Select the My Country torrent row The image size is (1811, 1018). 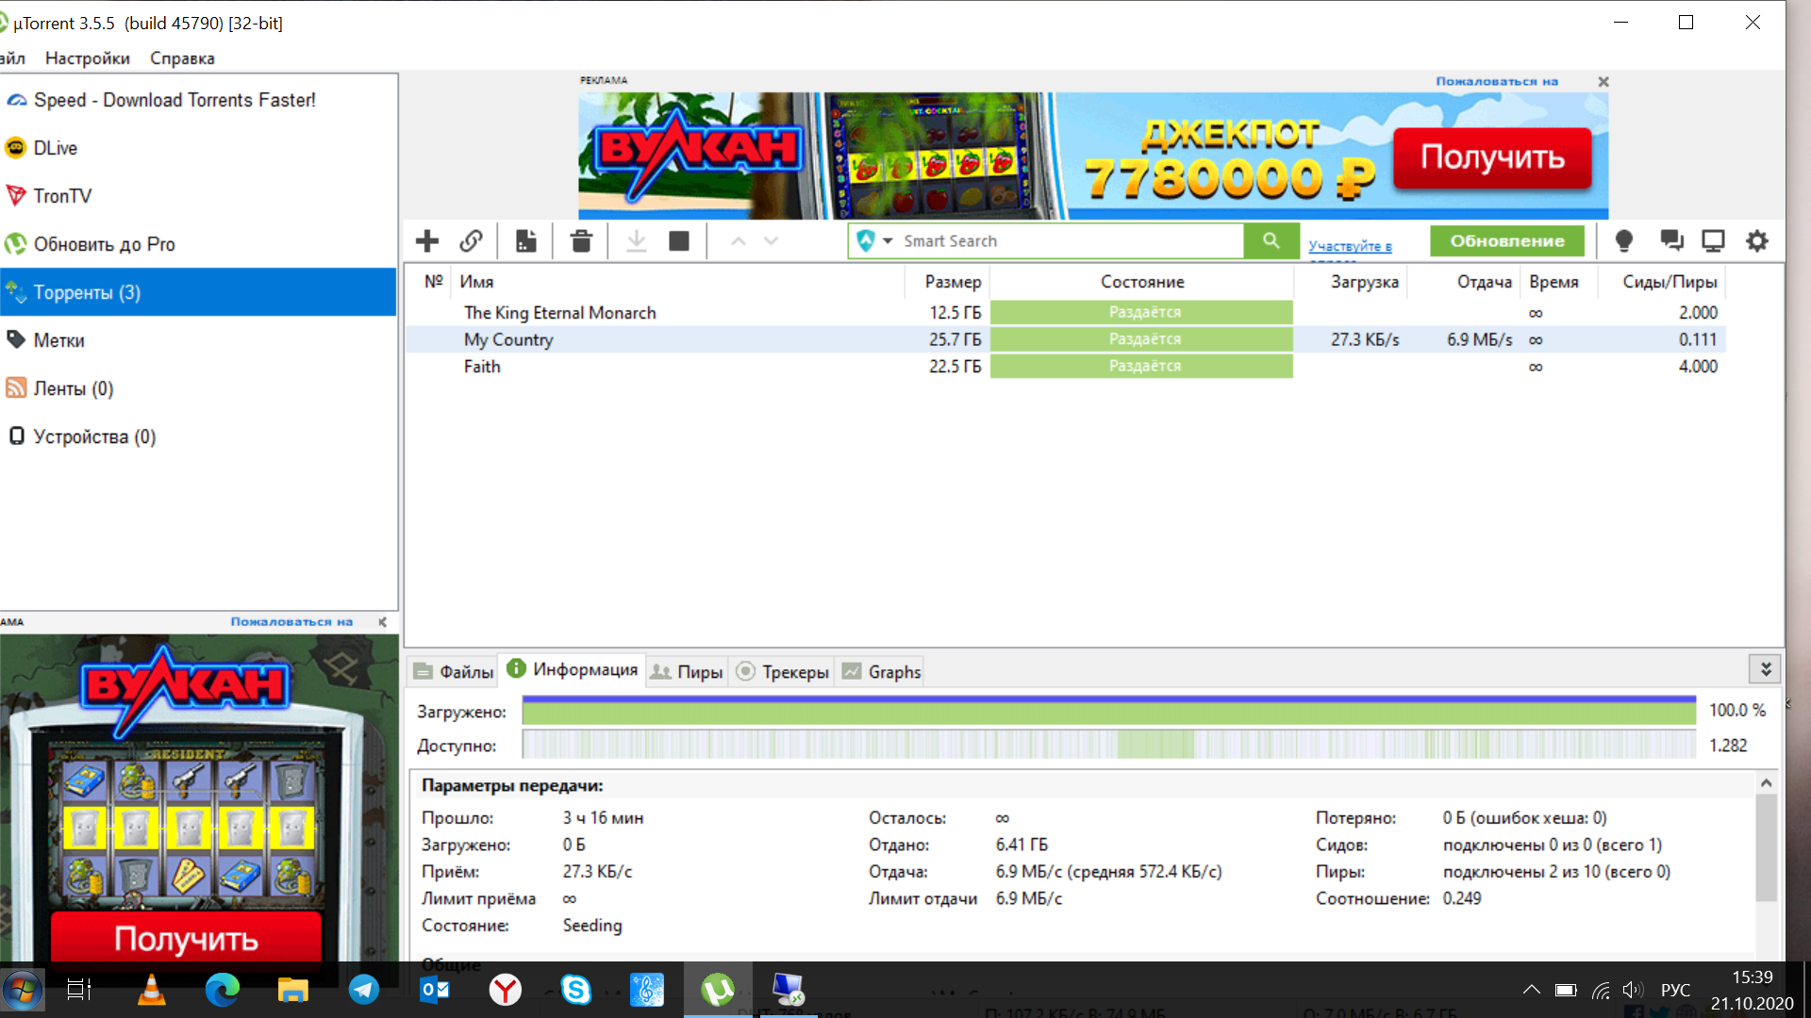[x=1066, y=339]
